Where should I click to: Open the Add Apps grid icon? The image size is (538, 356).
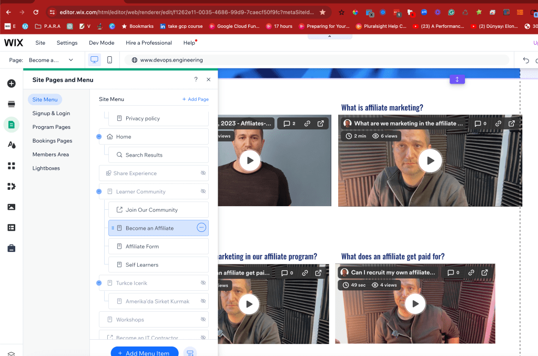(12, 166)
